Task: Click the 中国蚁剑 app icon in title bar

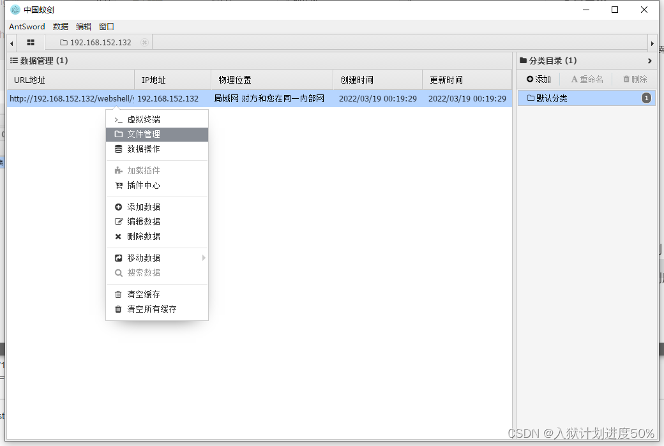Action: coord(15,10)
